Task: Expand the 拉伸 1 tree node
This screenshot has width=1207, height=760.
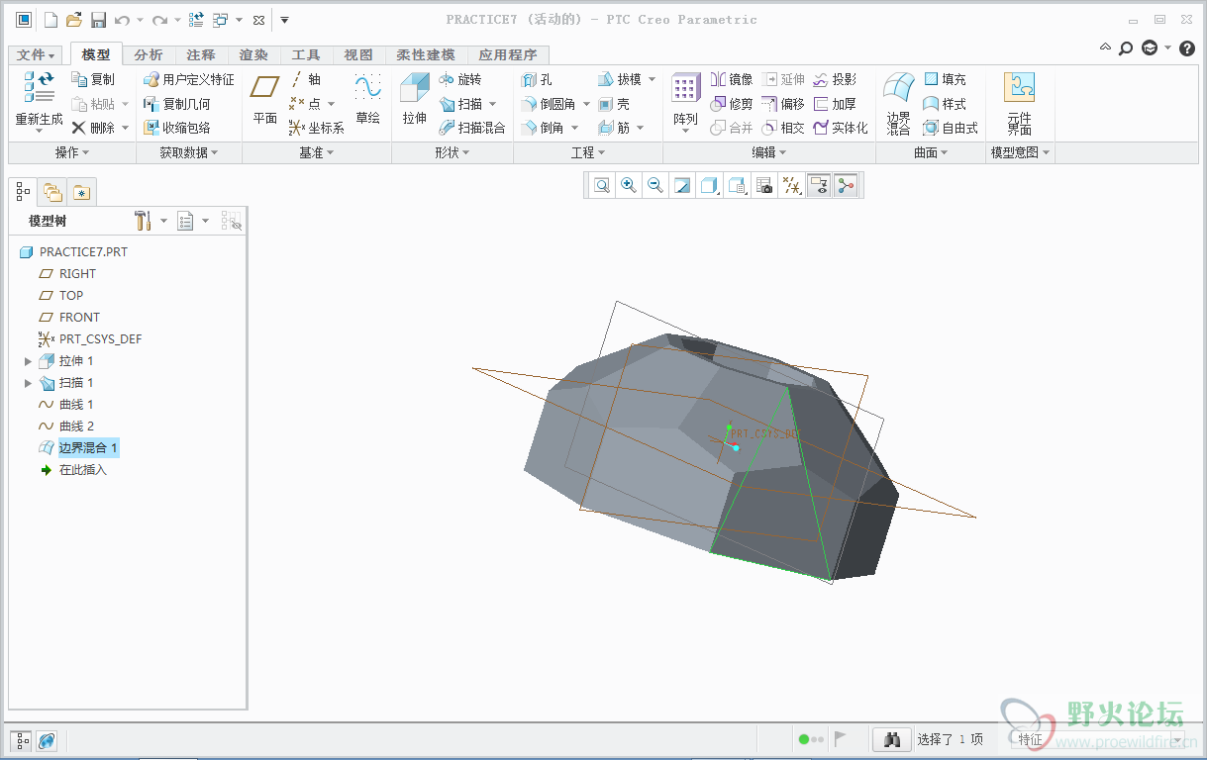Action: [28, 361]
